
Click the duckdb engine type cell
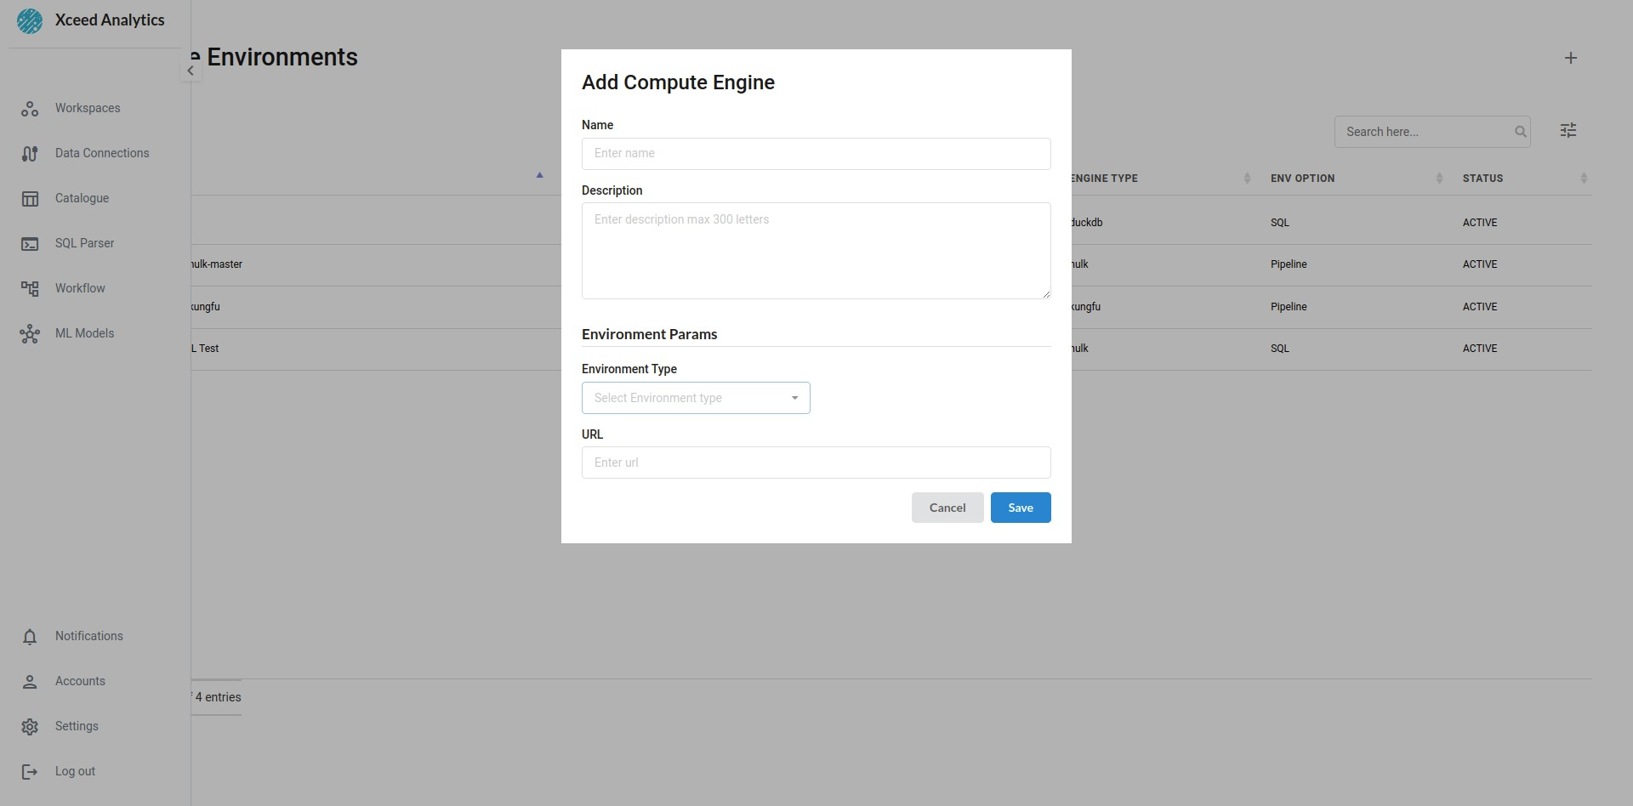click(1086, 223)
